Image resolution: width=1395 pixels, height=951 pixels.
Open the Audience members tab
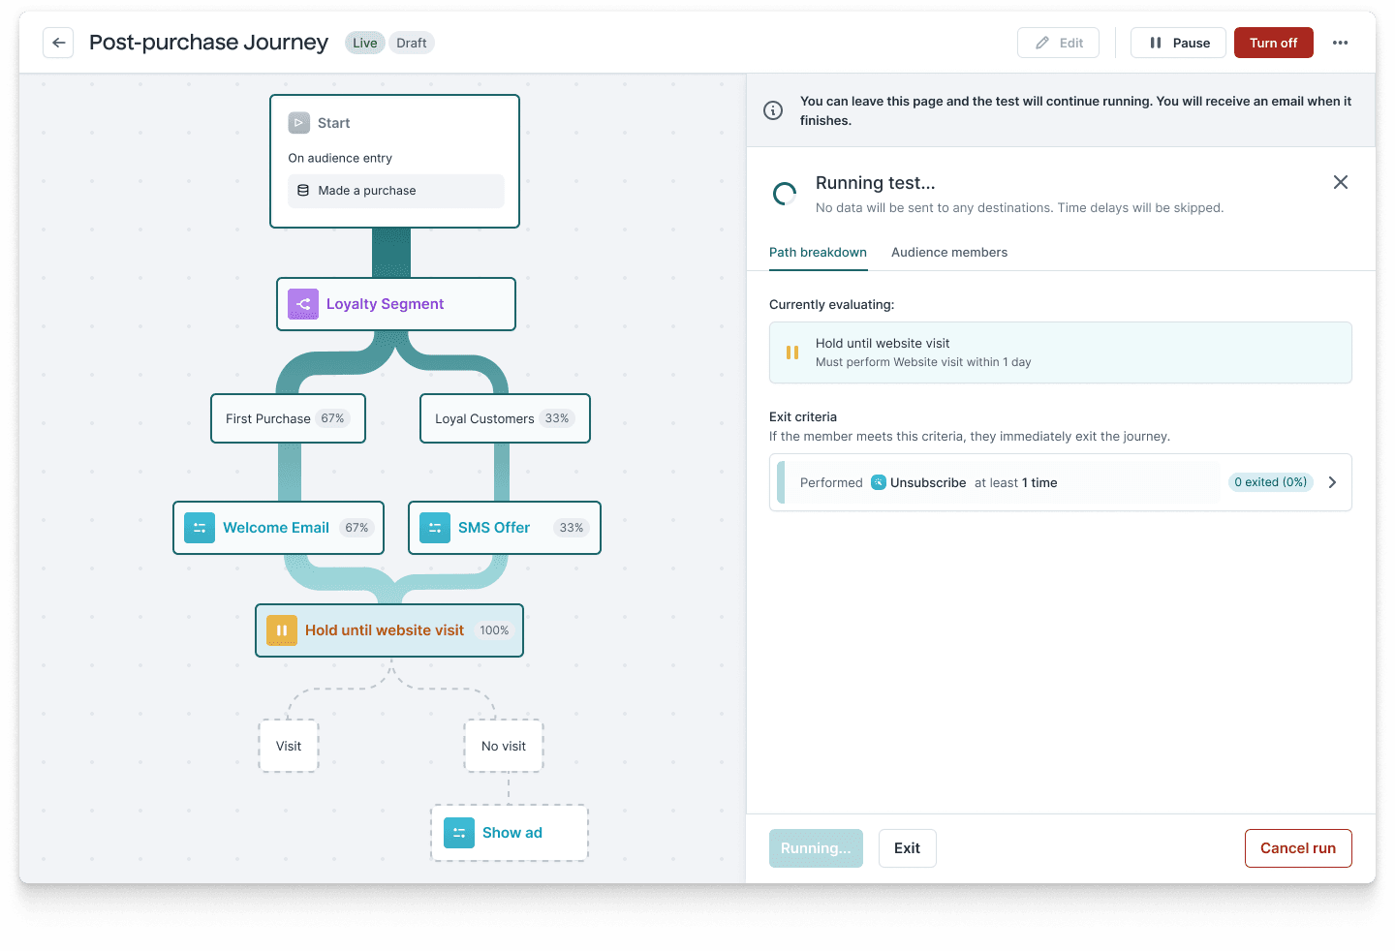(x=949, y=253)
